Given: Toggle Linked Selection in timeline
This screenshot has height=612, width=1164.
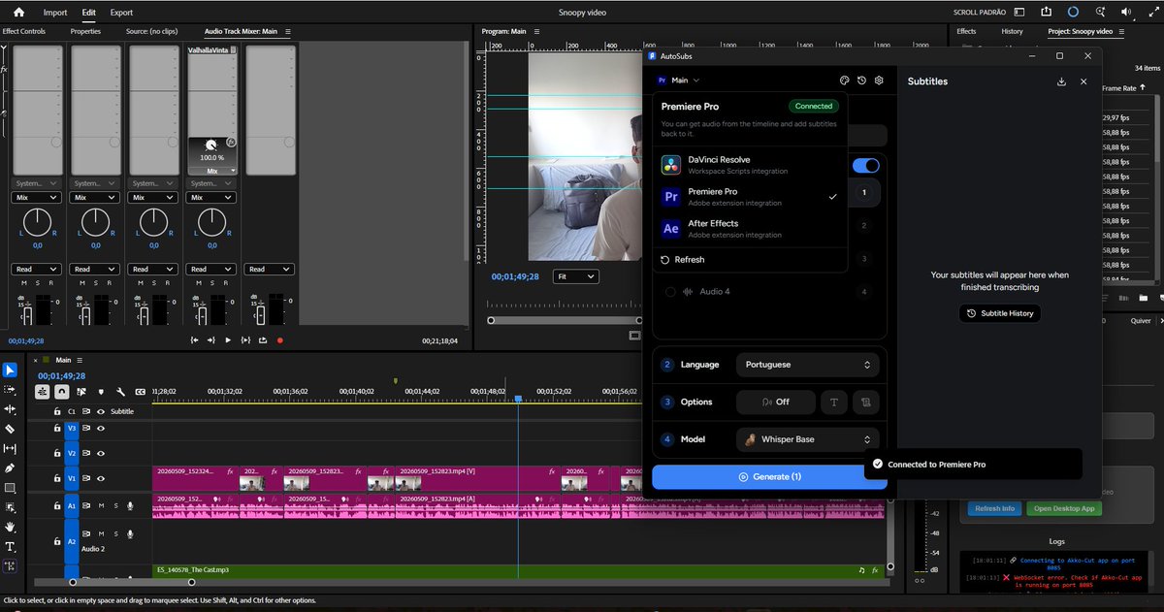Looking at the screenshot, I should 81,392.
